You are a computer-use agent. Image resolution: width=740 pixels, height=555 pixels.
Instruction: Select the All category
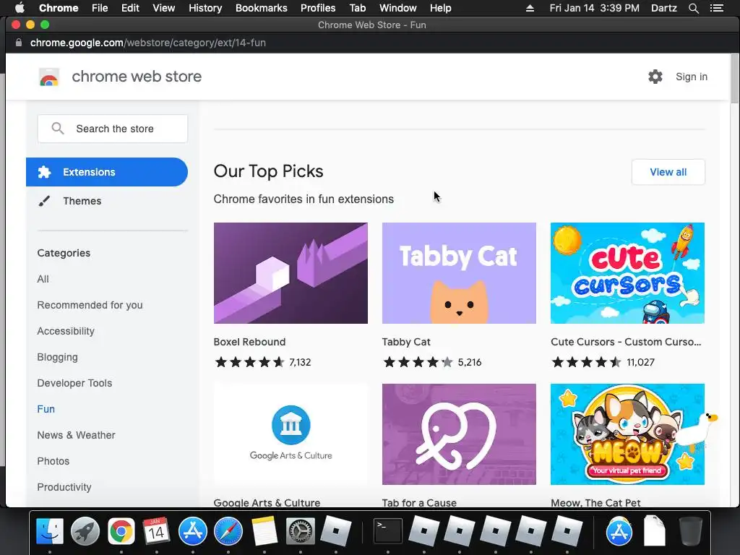click(43, 279)
